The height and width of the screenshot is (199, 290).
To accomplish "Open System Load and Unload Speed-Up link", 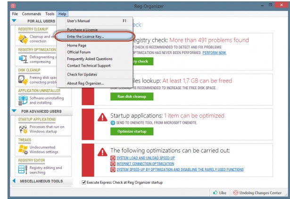I will pyautogui.click(x=146, y=158).
